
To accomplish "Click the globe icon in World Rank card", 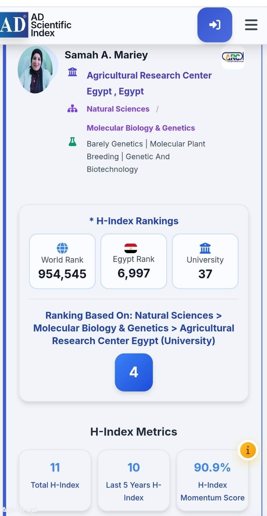I will coord(62,248).
